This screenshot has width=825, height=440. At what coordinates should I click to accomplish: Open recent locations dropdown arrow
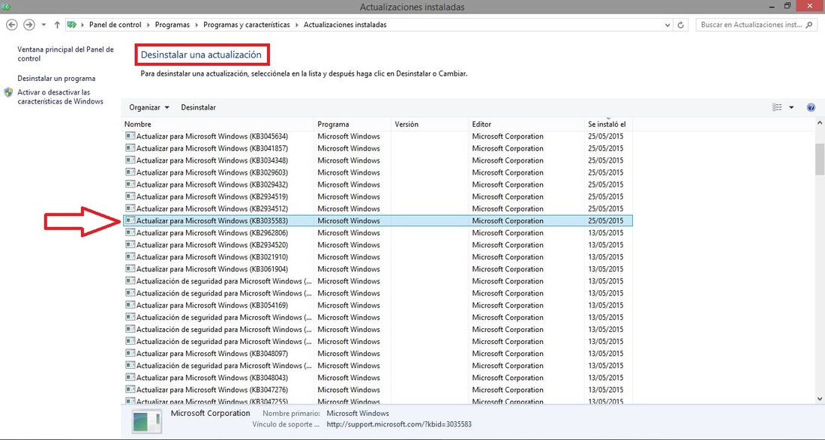pyautogui.click(x=43, y=25)
